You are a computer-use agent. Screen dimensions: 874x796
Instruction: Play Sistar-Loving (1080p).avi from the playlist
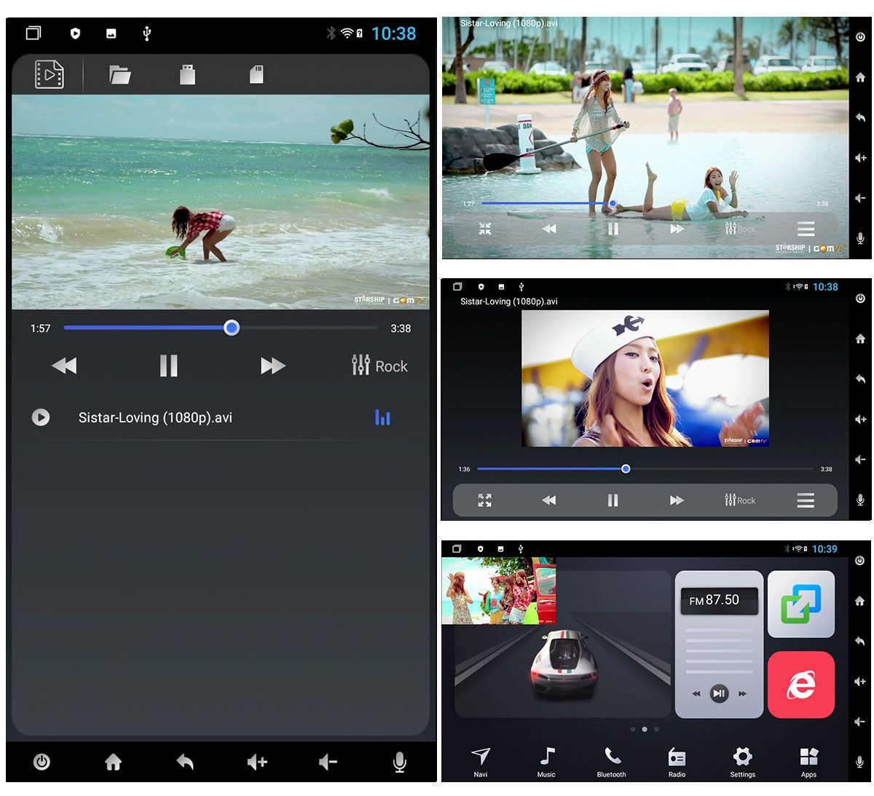point(155,417)
